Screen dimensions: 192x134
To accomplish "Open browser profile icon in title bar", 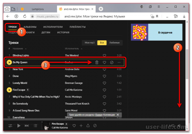I will 142,7.
